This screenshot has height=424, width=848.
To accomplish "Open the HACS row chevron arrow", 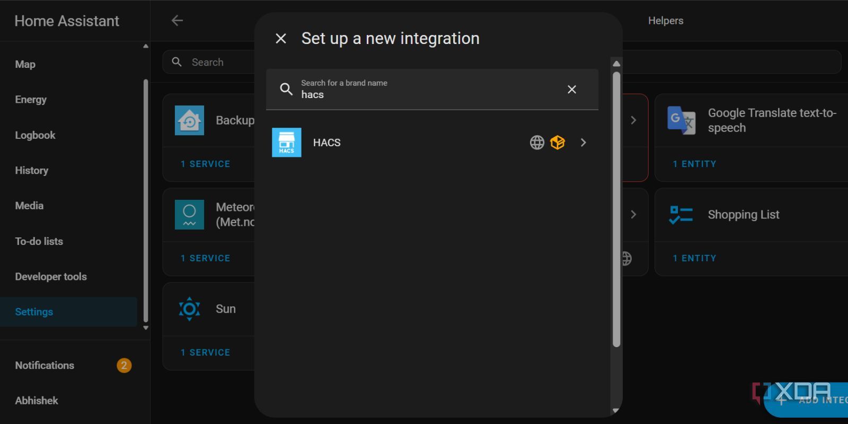I will coord(583,143).
